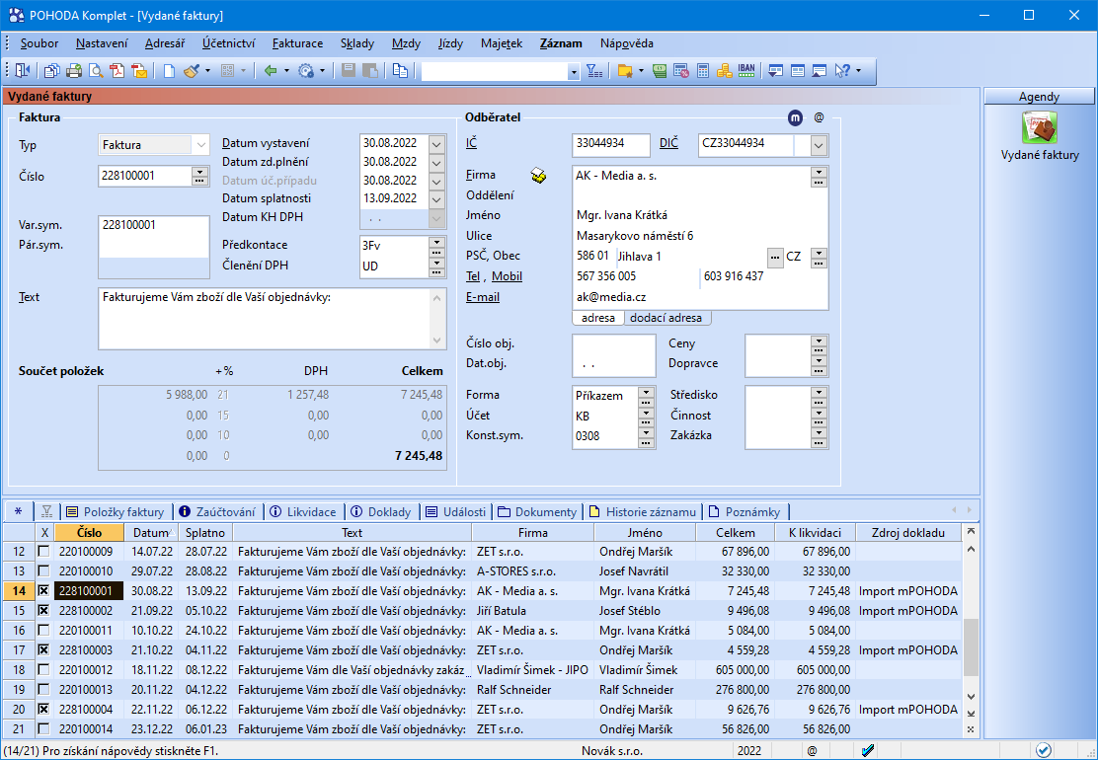Uncheck the checkbox for invoice 228100004

pos(44,709)
